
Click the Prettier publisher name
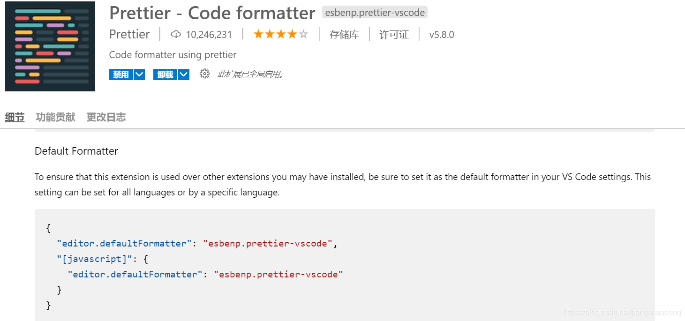[129, 34]
